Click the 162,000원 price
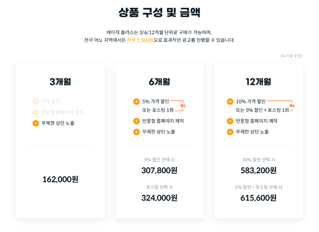 (60, 179)
